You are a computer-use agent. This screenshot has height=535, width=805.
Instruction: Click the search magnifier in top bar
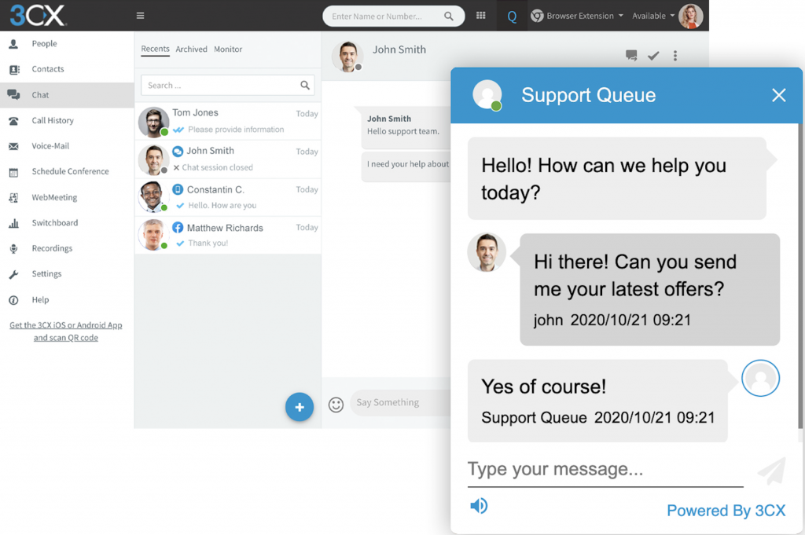[449, 16]
